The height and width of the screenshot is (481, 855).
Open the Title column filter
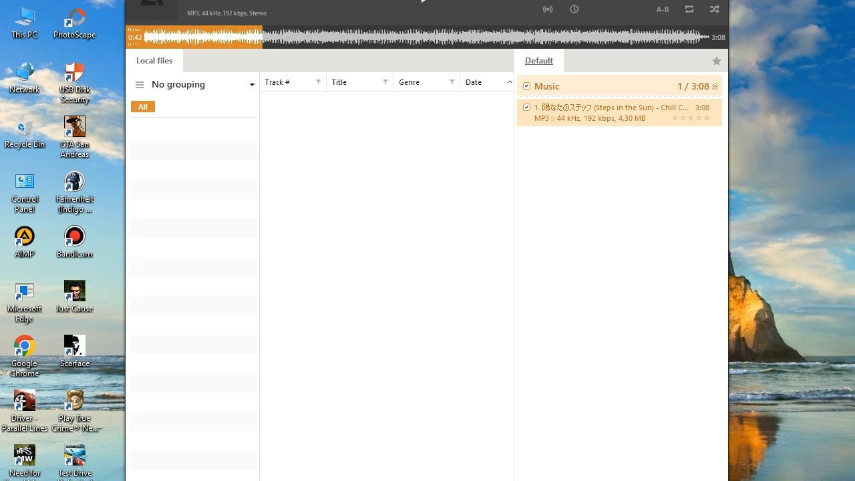(385, 82)
